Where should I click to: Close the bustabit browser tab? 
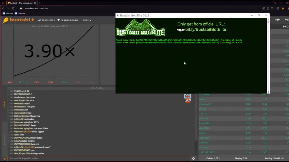click(35, 3)
